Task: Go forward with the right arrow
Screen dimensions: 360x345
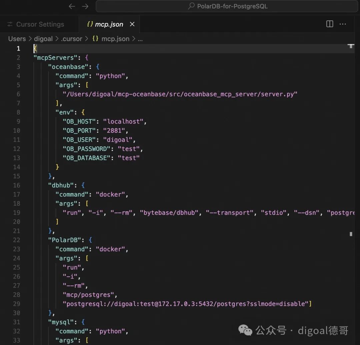Action: pyautogui.click(x=85, y=6)
